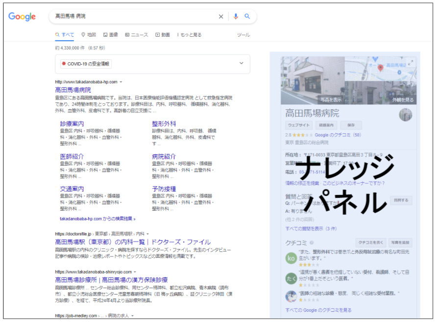
Task: Open the dropdown arrow beside the doctorsfile.jp URL
Action: tap(147, 234)
